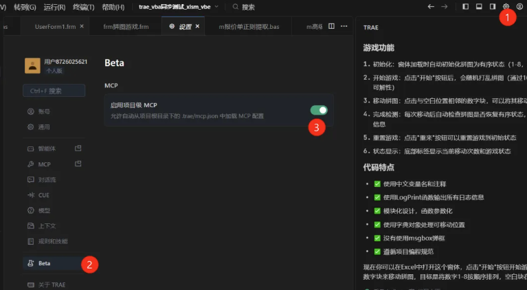Click the 使用中文变量名和注释 line
This screenshot has width=527, height=290.
click(415, 184)
